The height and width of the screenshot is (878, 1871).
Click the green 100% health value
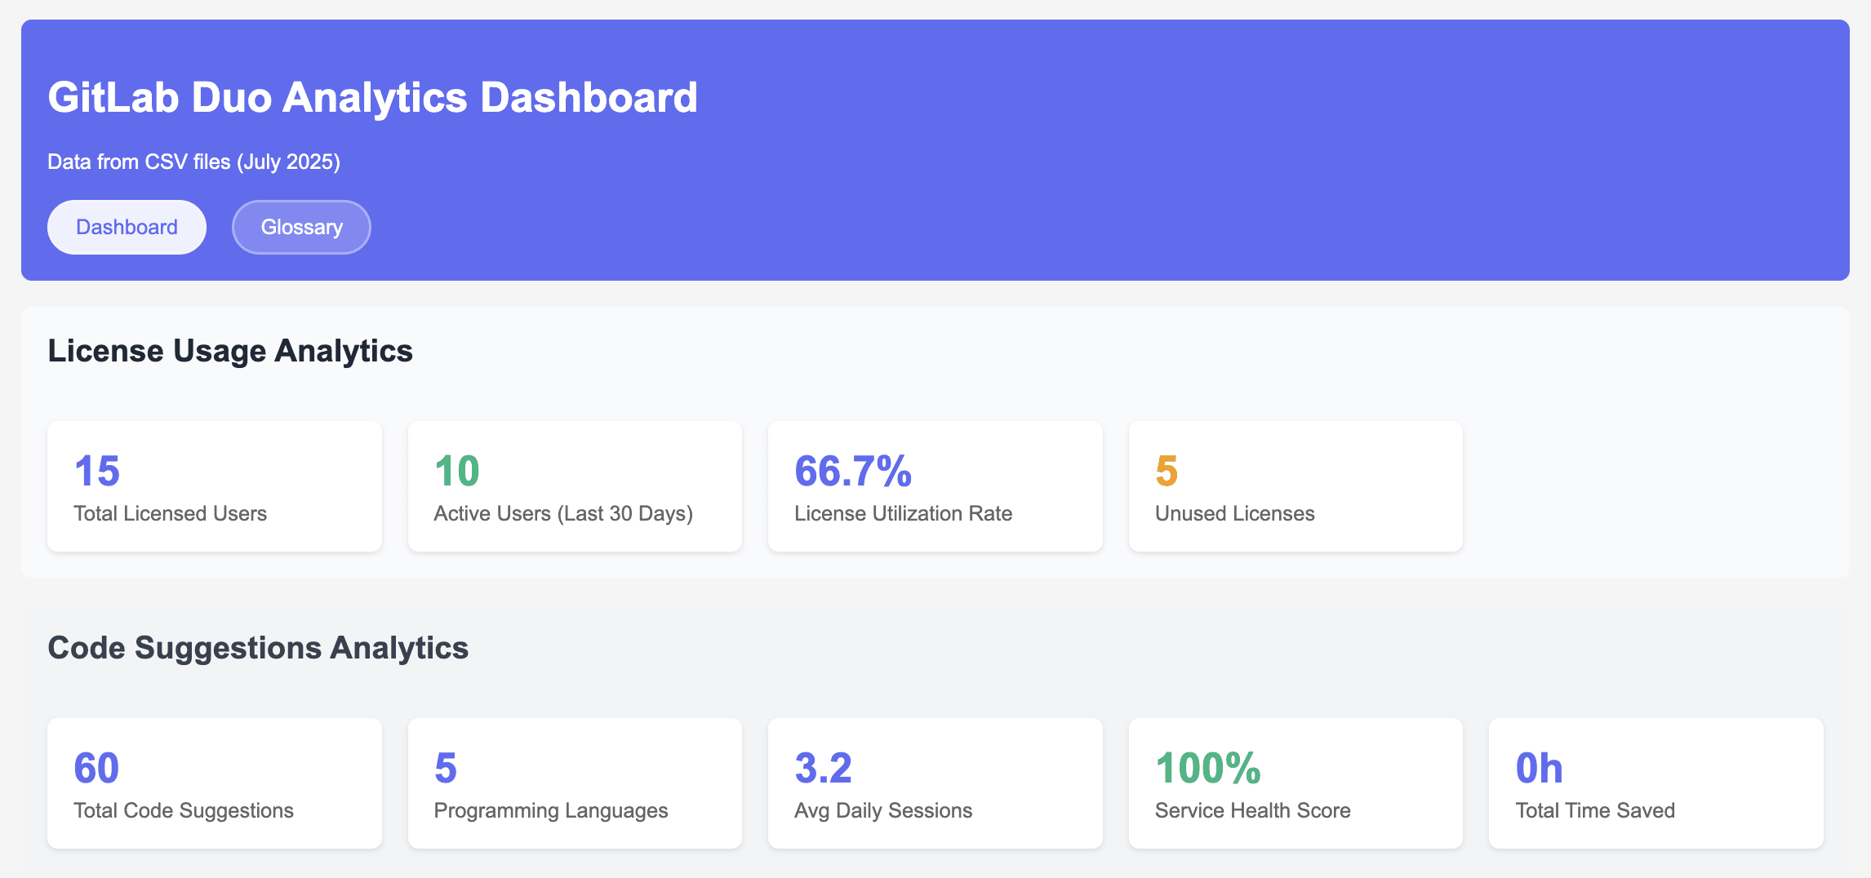[1208, 768]
